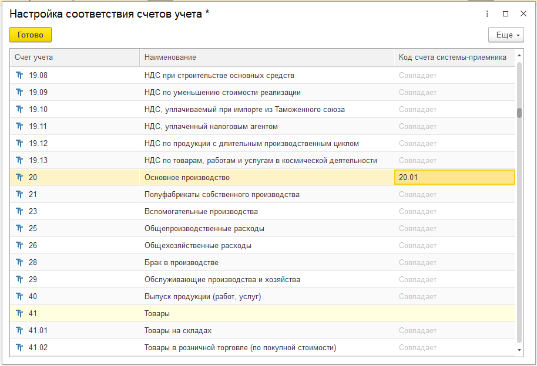The image size is (537, 366).
Task: Click account icon in row 21
Action: pos(19,195)
